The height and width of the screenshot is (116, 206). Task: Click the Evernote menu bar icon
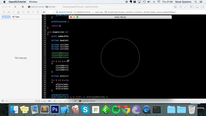131,2
